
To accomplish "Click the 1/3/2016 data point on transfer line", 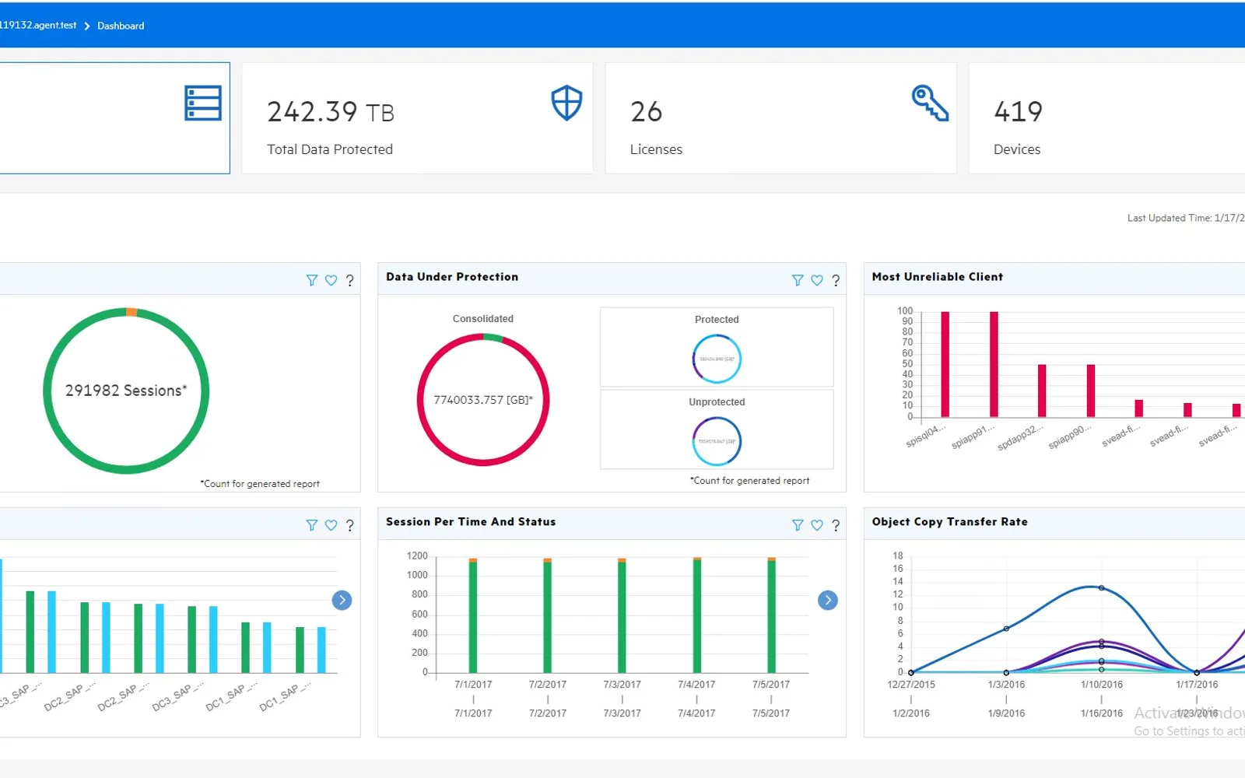I will point(1006,629).
